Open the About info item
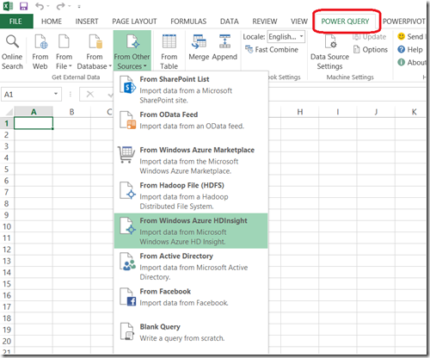 [x=412, y=62]
